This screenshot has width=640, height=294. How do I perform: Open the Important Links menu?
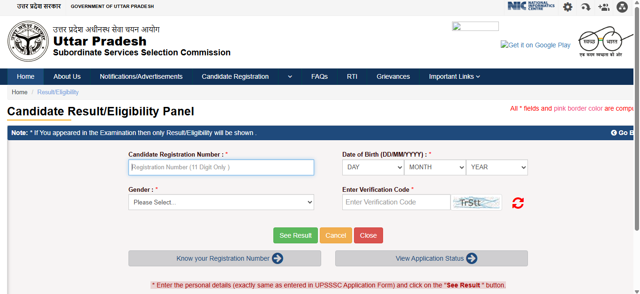coord(454,76)
